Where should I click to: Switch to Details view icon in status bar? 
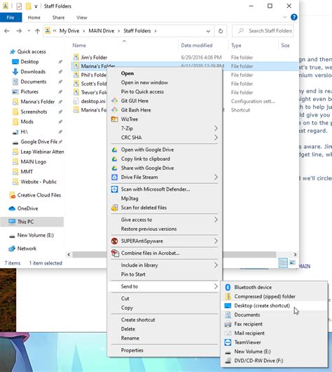point(284,263)
